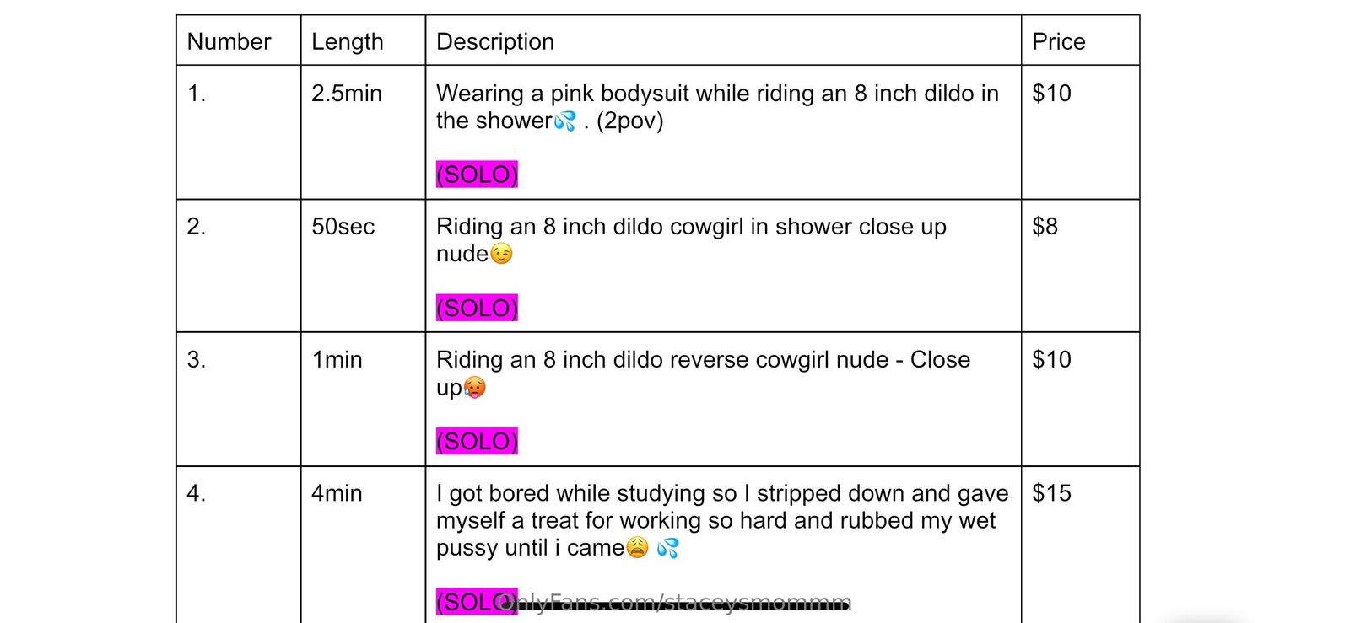
Task: Click the highlighted (SOLO) tag in row 1
Action: click(477, 175)
